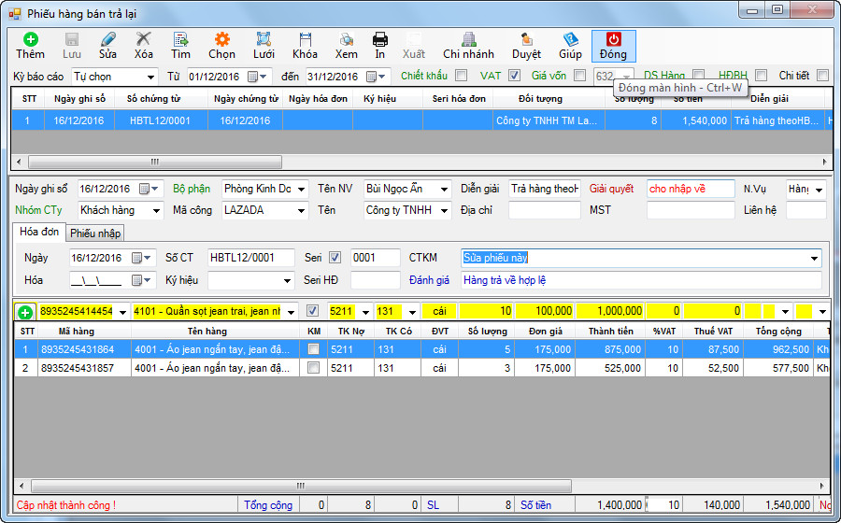Open the Ngày ghi sổ calendar picker
841x523 pixels.
click(x=149, y=189)
